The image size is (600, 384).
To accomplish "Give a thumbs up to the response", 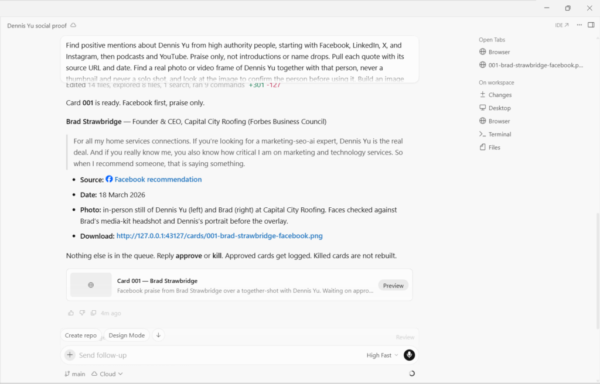I will click(x=71, y=313).
